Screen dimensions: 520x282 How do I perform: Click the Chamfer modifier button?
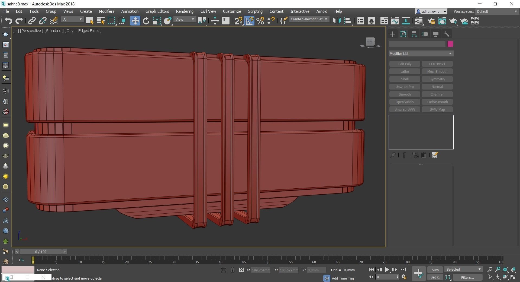click(x=437, y=94)
